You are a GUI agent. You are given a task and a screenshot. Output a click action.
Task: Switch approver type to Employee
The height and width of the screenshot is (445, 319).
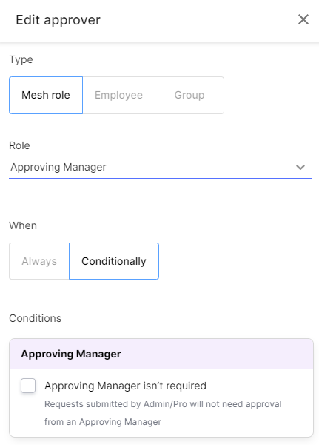tap(118, 95)
